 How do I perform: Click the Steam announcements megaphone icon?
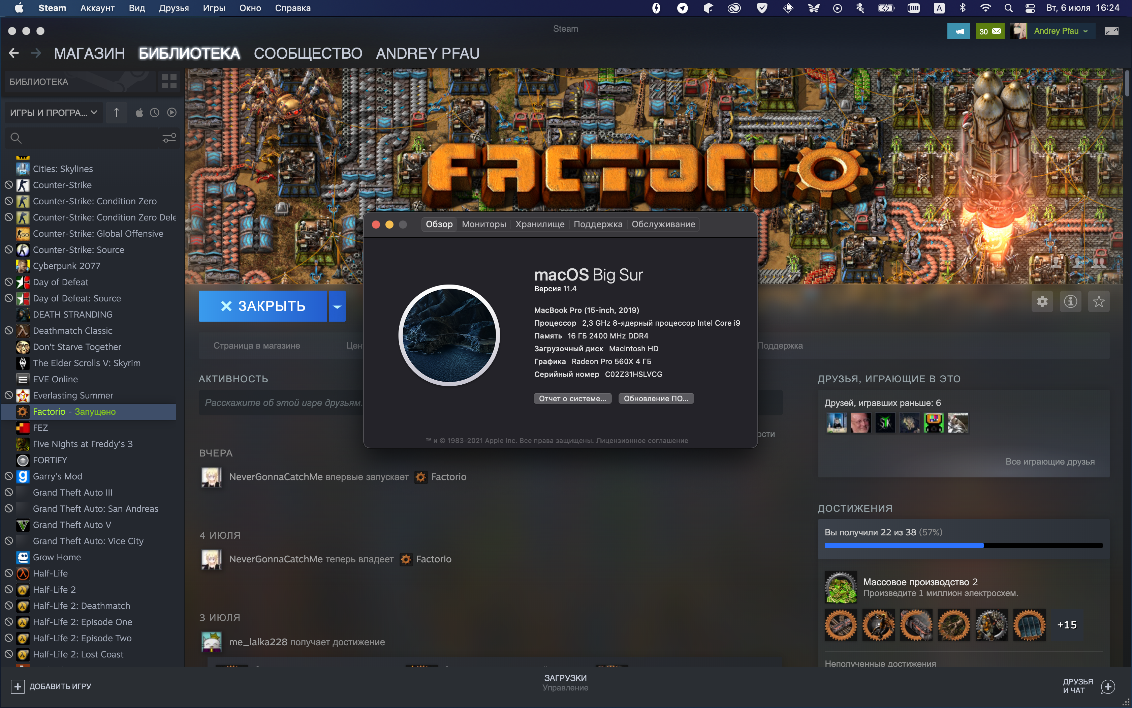[958, 31]
